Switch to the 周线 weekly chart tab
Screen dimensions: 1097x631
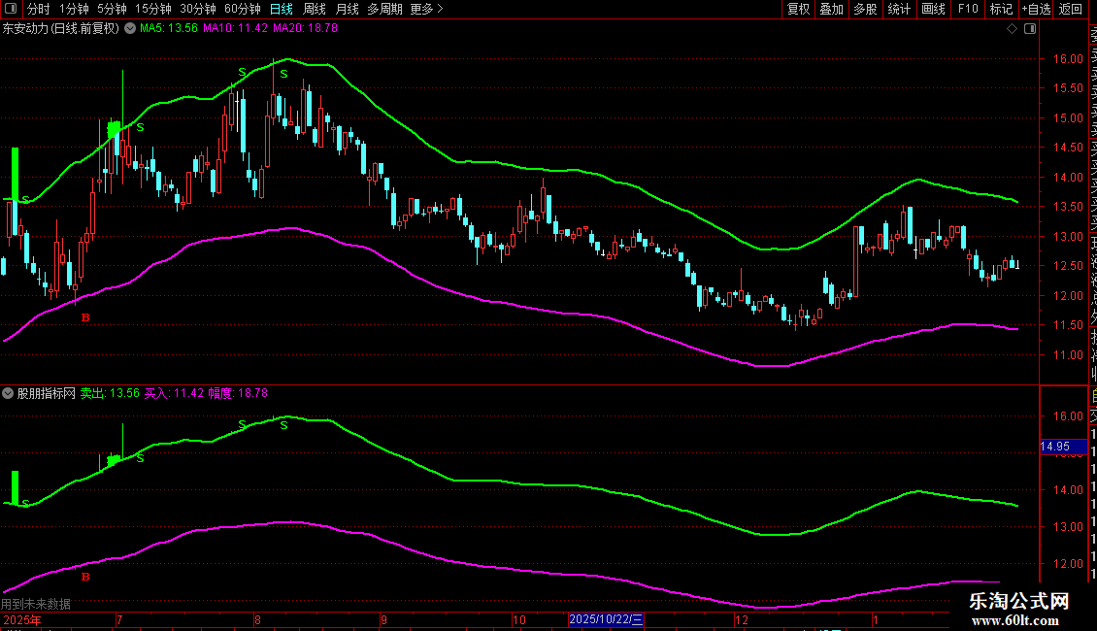(x=315, y=9)
